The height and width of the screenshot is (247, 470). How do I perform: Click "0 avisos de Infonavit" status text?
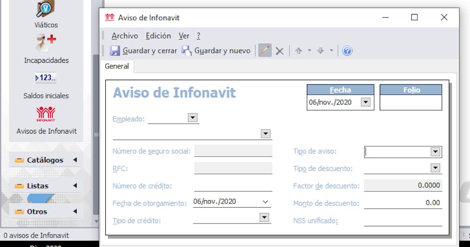(x=36, y=236)
